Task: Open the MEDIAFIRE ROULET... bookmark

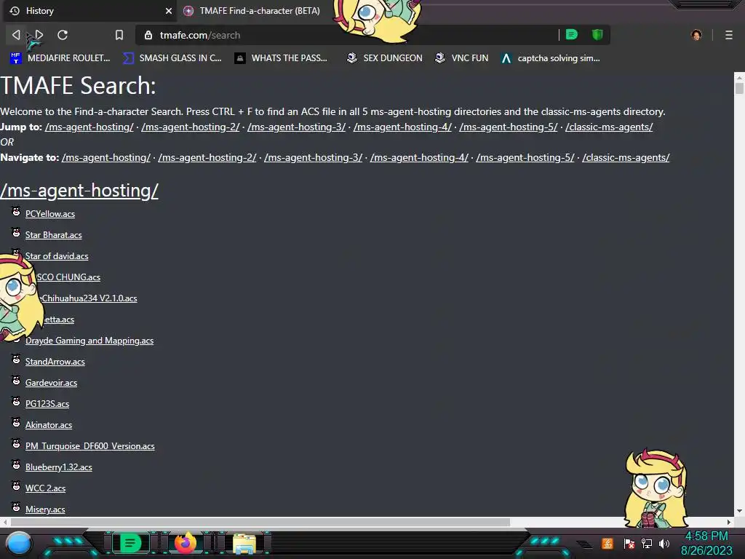Action: click(60, 58)
